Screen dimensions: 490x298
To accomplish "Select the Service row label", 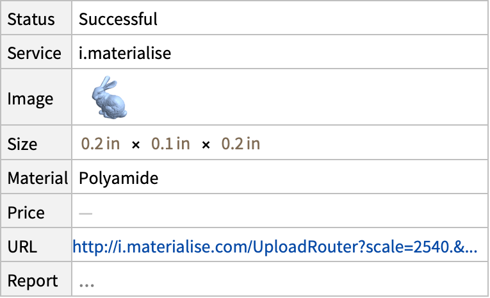I will pyautogui.click(x=35, y=53).
